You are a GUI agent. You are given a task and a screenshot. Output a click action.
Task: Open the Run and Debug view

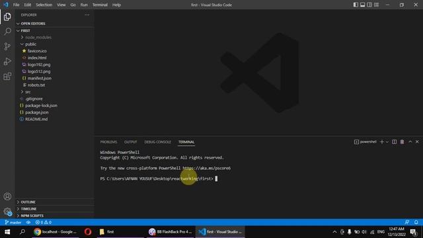pos(7,61)
